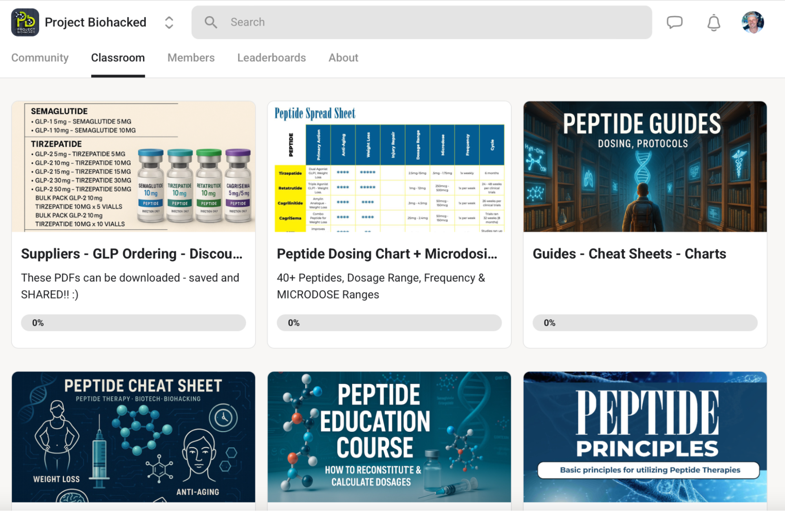The height and width of the screenshot is (511, 785).
Task: Click the Suppliers course 0% progress bar
Action: pos(134,323)
